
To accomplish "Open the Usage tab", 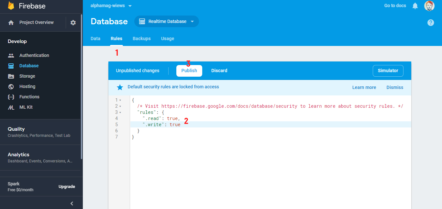I will 168,38.
